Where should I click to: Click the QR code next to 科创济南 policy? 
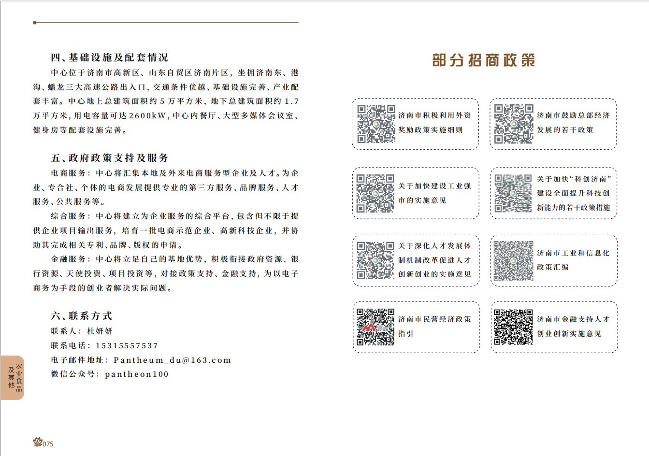coord(513,193)
